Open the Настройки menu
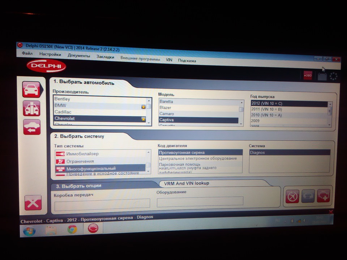The image size is (347, 260). pyautogui.click(x=50, y=54)
